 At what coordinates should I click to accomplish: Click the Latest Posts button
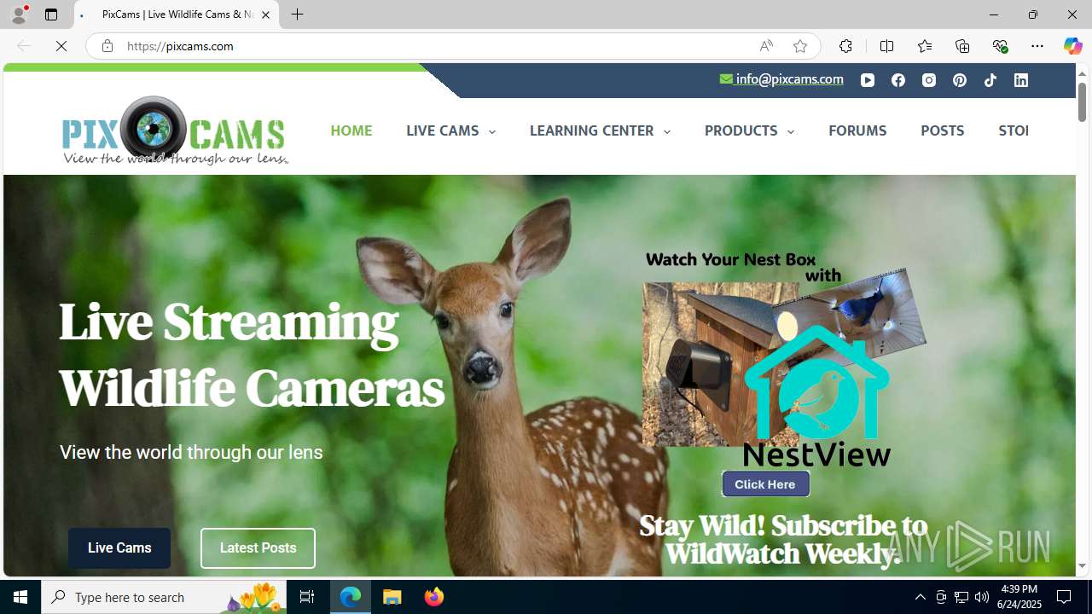[258, 548]
